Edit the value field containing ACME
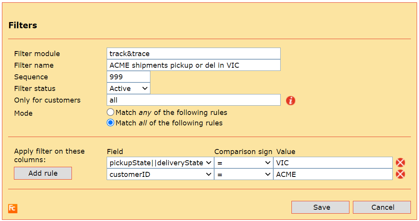The image size is (419, 221). click(x=332, y=175)
